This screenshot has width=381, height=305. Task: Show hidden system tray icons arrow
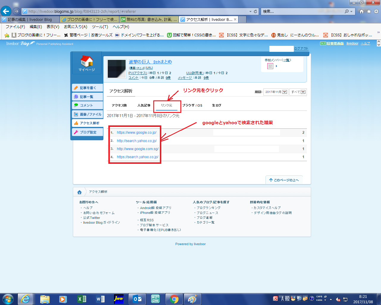pyautogui.click(x=331, y=299)
